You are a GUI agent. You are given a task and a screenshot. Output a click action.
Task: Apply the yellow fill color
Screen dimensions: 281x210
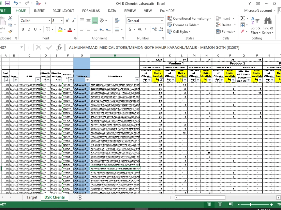point(60,29)
